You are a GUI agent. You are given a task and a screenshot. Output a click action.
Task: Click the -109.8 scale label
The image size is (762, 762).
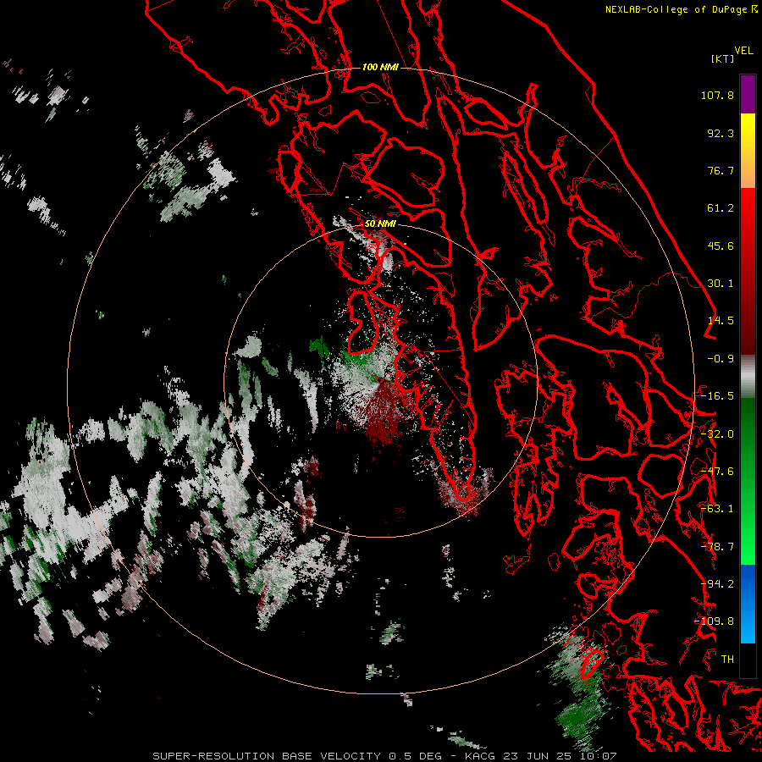714,621
